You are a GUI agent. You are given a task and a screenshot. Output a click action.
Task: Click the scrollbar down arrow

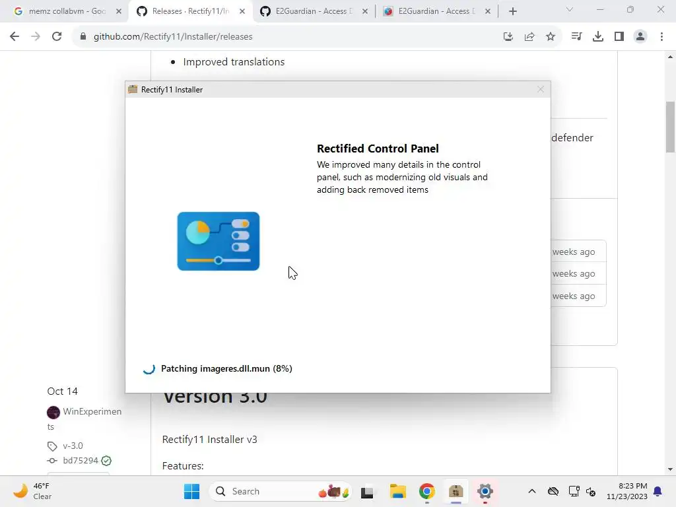[x=670, y=469]
